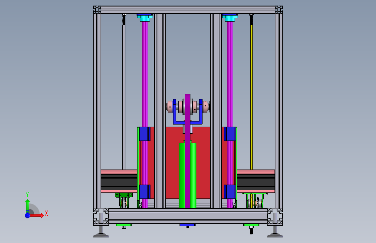The image size is (376, 243).
Task: Select the upper blue bearing block on right rod
Action: (x=229, y=134)
